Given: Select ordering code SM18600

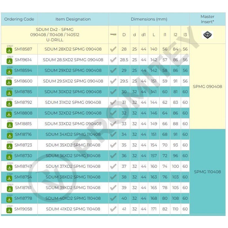Looking at the screenshot, I should [23, 81].
